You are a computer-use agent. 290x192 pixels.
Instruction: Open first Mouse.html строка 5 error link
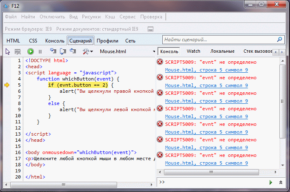[206, 70]
